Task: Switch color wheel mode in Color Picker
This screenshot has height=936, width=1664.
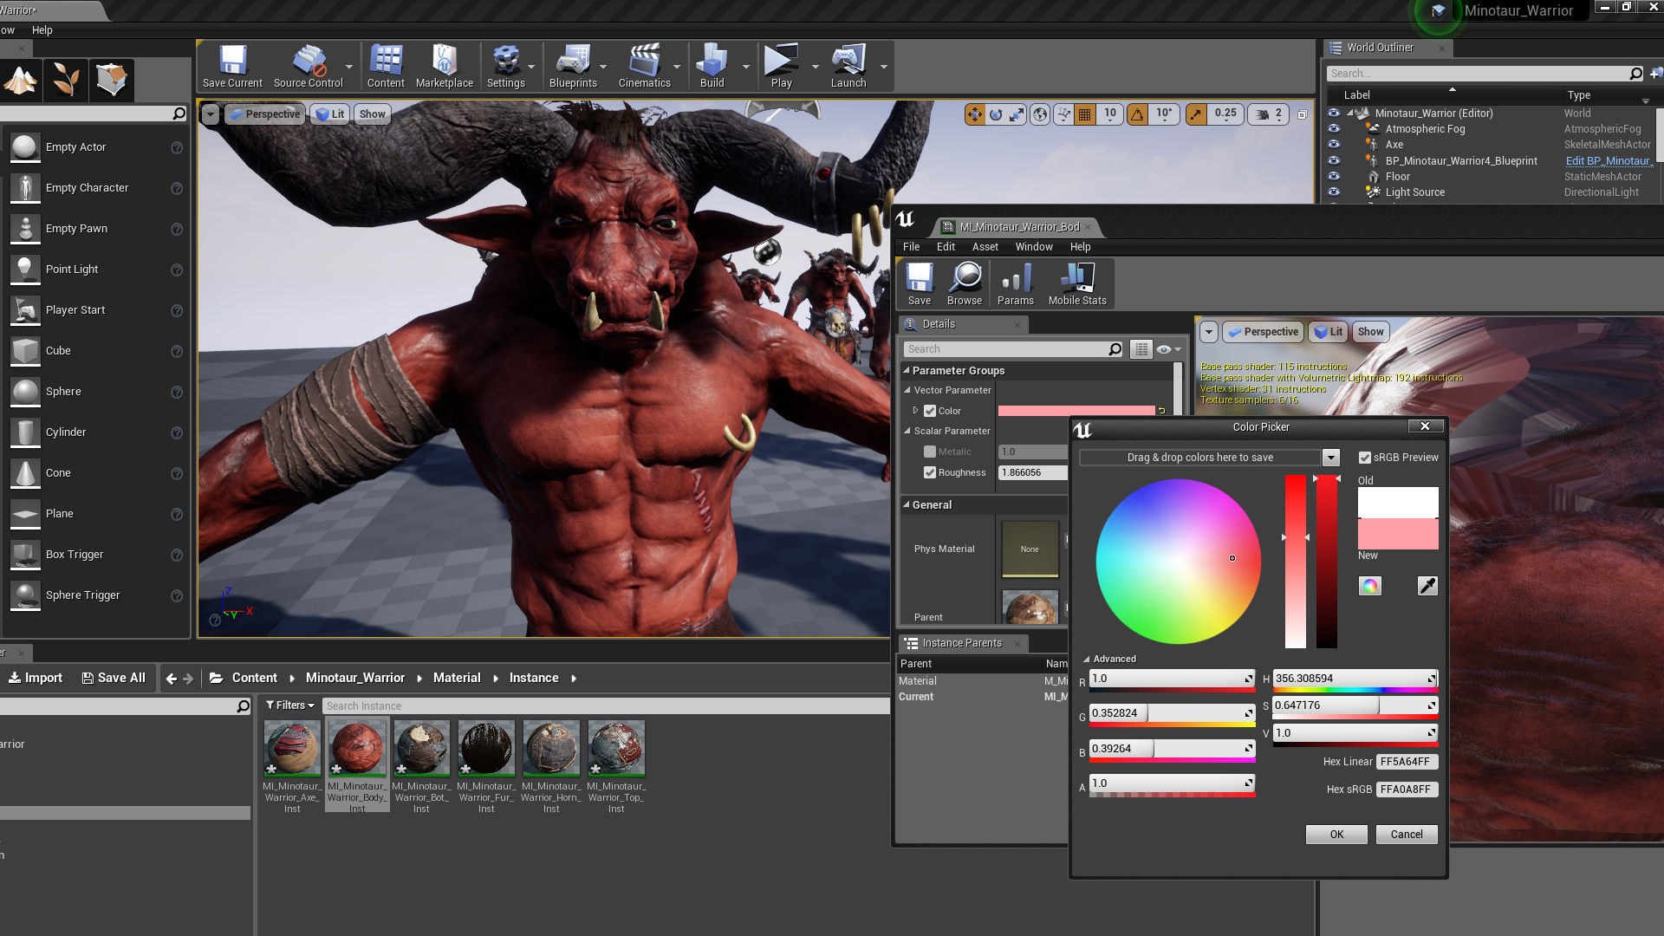Action: coord(1370,586)
